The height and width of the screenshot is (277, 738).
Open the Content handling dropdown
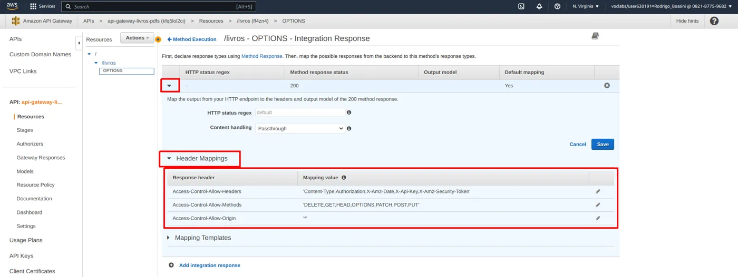[x=300, y=128]
